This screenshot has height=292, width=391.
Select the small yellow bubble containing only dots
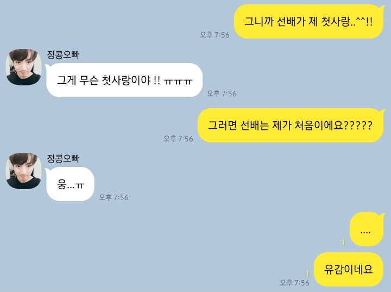point(367,229)
